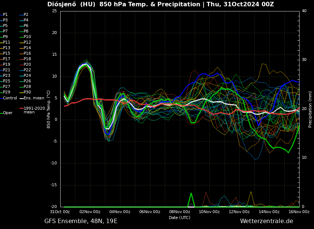This screenshot has width=314, height=229.
Task: Click the Wetterzentrale.de text in the footer
Action: click(x=266, y=221)
